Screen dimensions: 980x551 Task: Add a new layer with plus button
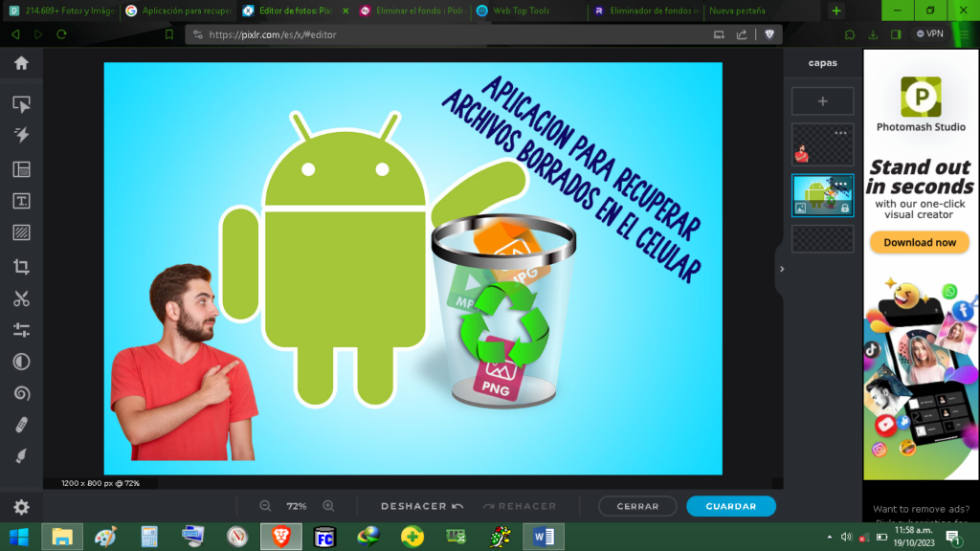point(822,101)
